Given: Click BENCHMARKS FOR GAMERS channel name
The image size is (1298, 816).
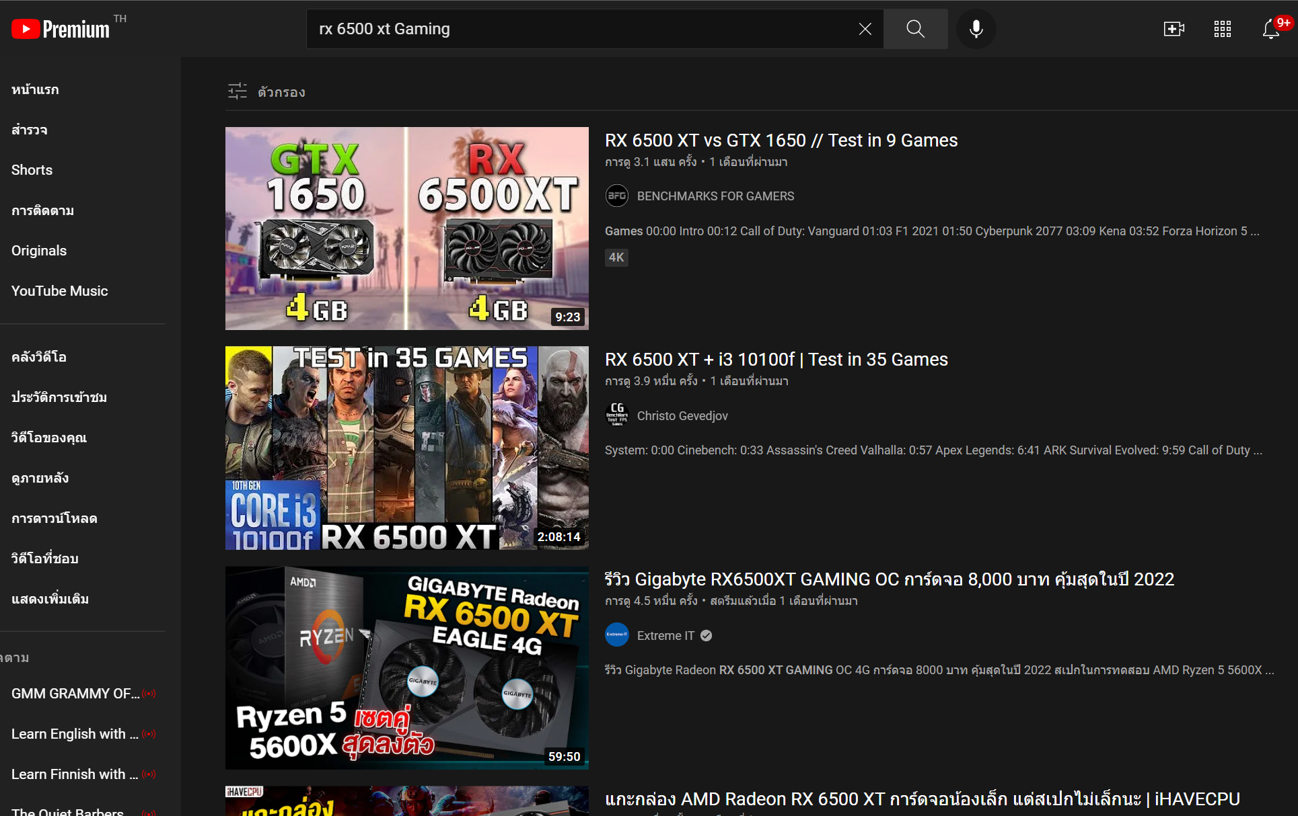Looking at the screenshot, I should [715, 196].
